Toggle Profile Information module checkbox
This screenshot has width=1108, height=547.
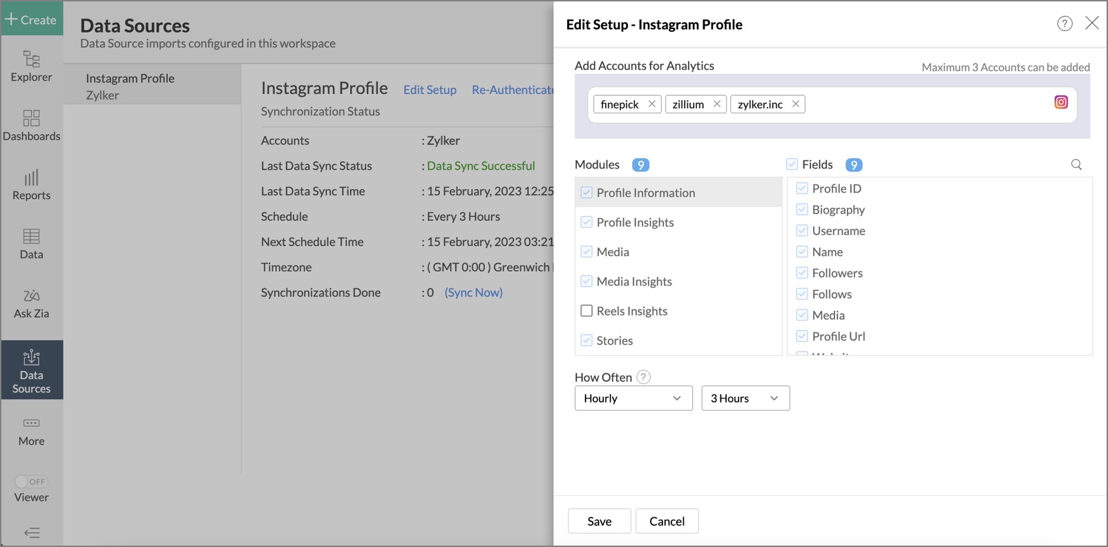tap(586, 193)
